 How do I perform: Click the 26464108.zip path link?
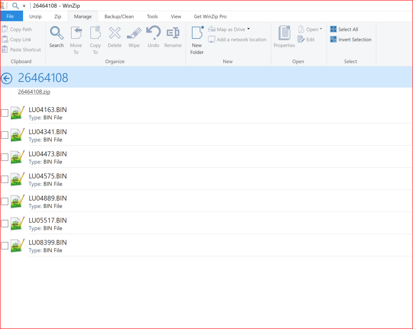[34, 92]
